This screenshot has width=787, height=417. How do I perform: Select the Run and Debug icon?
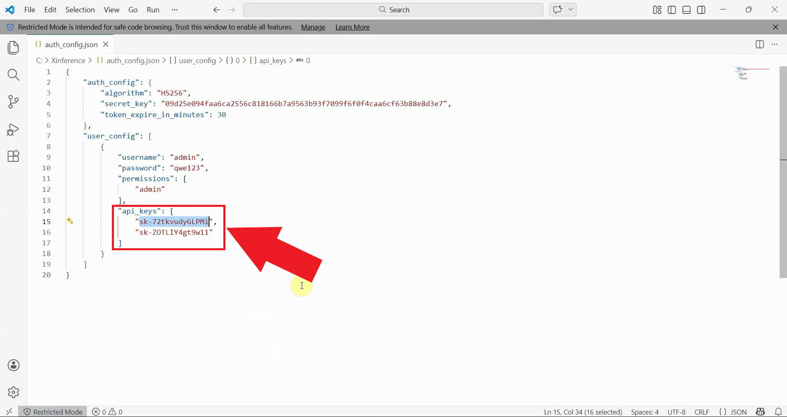(x=14, y=129)
